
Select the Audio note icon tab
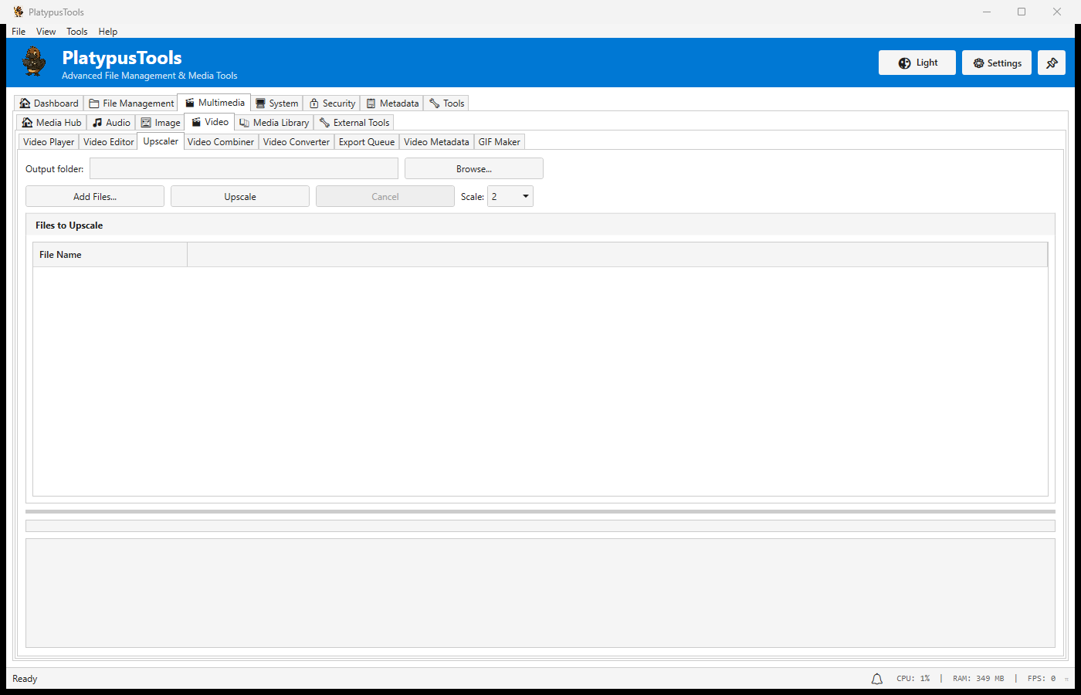99,122
